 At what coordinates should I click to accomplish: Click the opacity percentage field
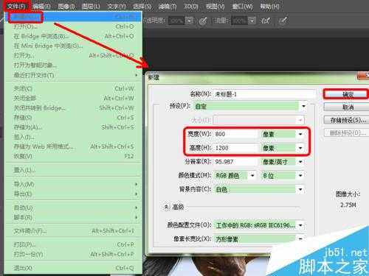point(177,21)
